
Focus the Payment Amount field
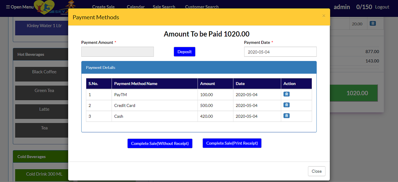click(117, 52)
